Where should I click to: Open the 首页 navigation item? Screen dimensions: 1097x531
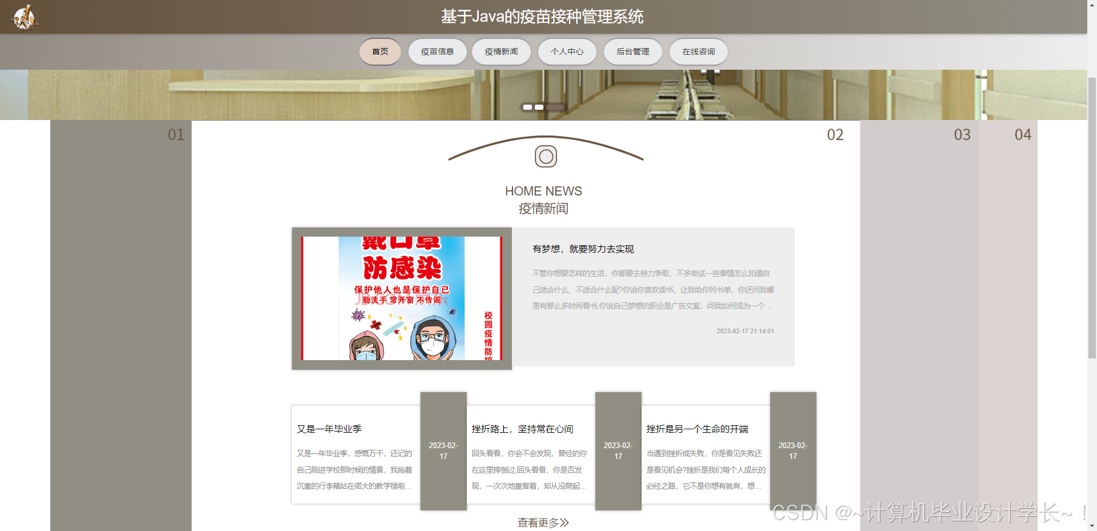coord(379,51)
